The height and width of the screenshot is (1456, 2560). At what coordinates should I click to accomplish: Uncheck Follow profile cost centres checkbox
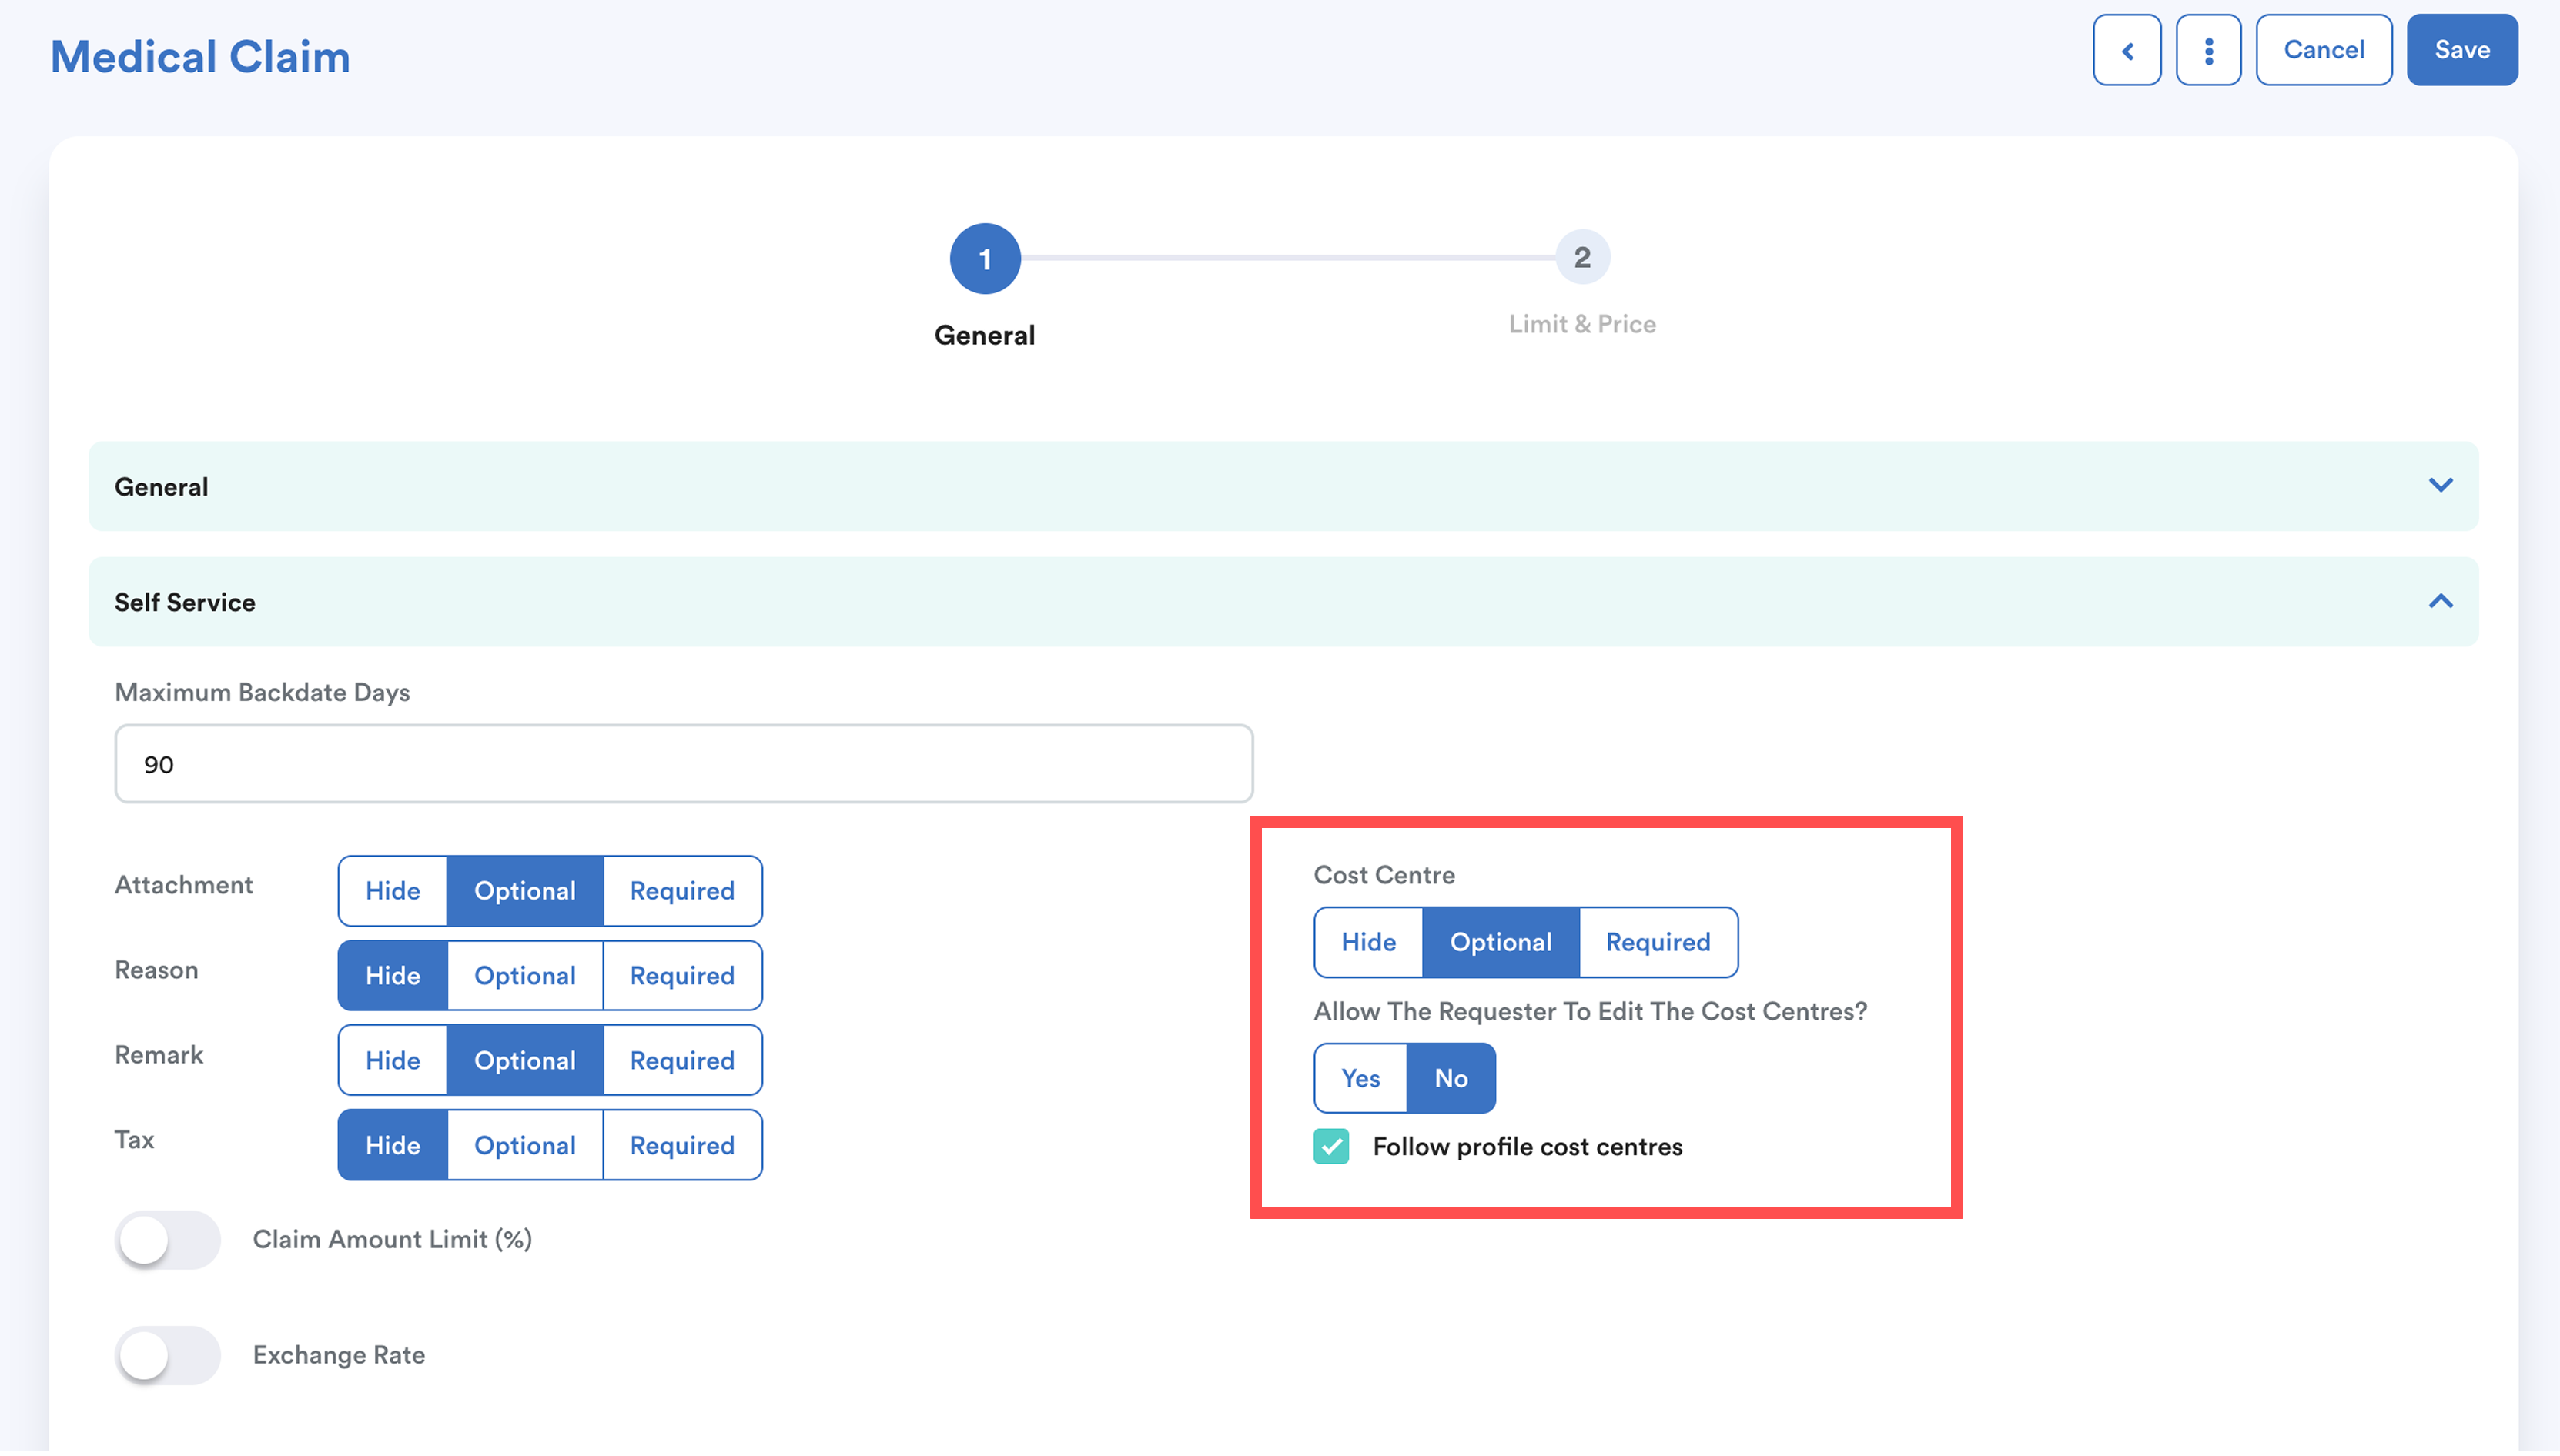click(x=1330, y=1146)
